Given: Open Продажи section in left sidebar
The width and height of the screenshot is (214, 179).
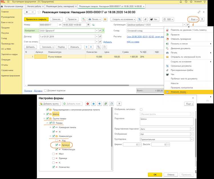Looking at the screenshot, I should click(5, 28).
